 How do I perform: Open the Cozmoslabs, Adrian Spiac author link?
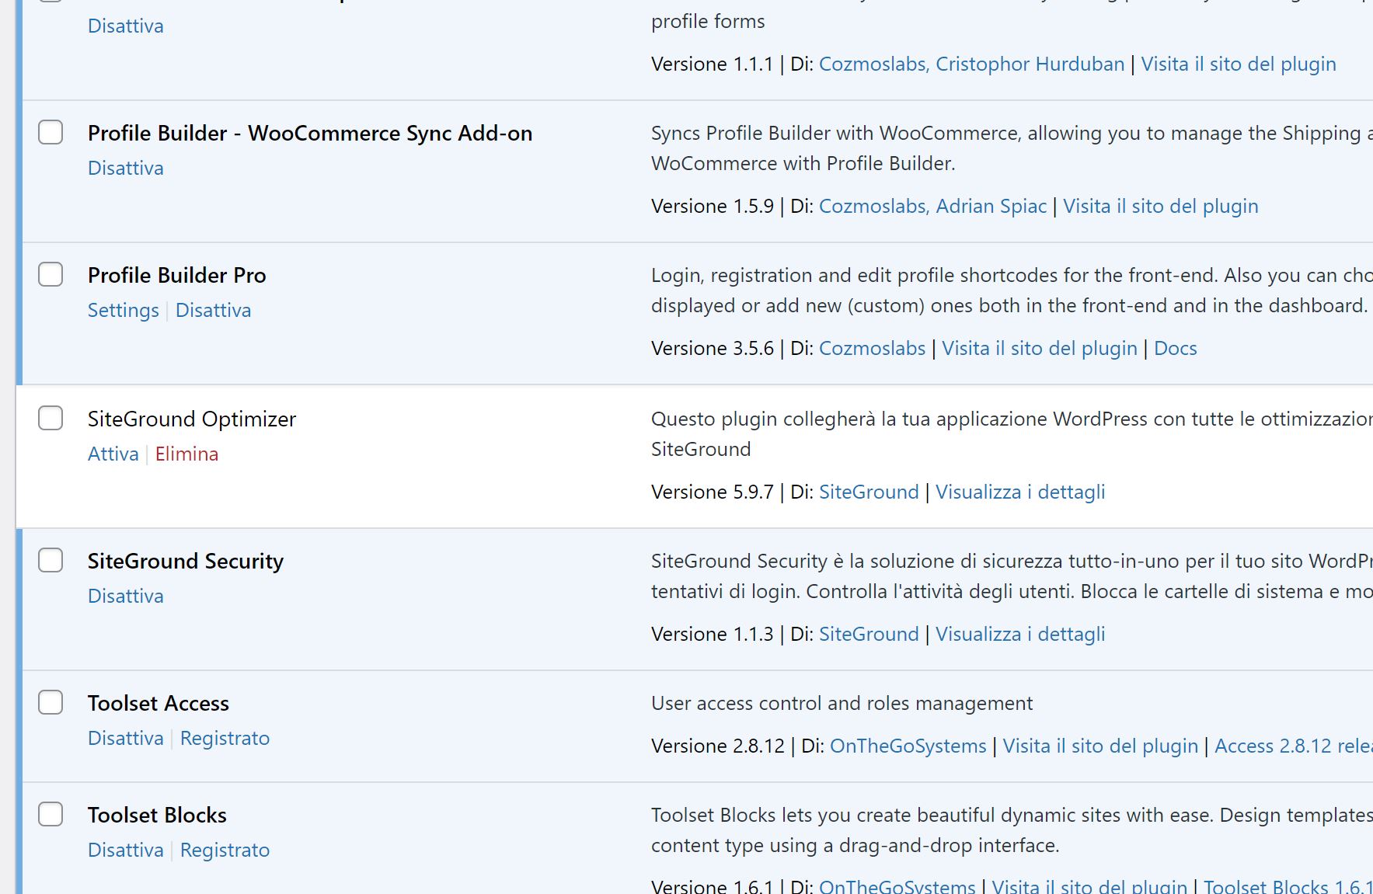pyautogui.click(x=932, y=206)
